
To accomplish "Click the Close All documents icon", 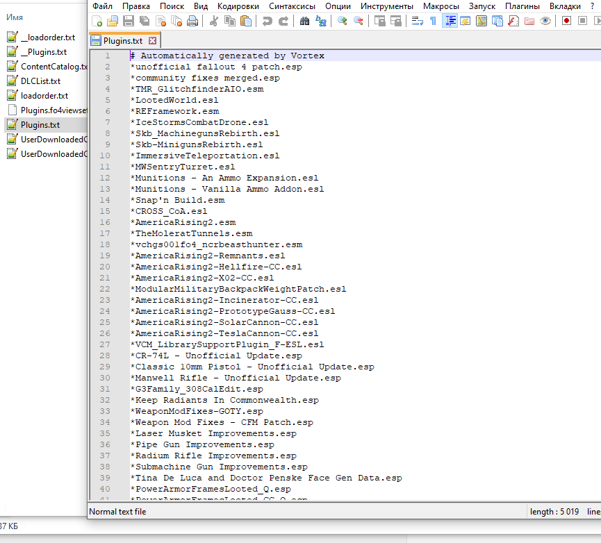I will (x=176, y=21).
